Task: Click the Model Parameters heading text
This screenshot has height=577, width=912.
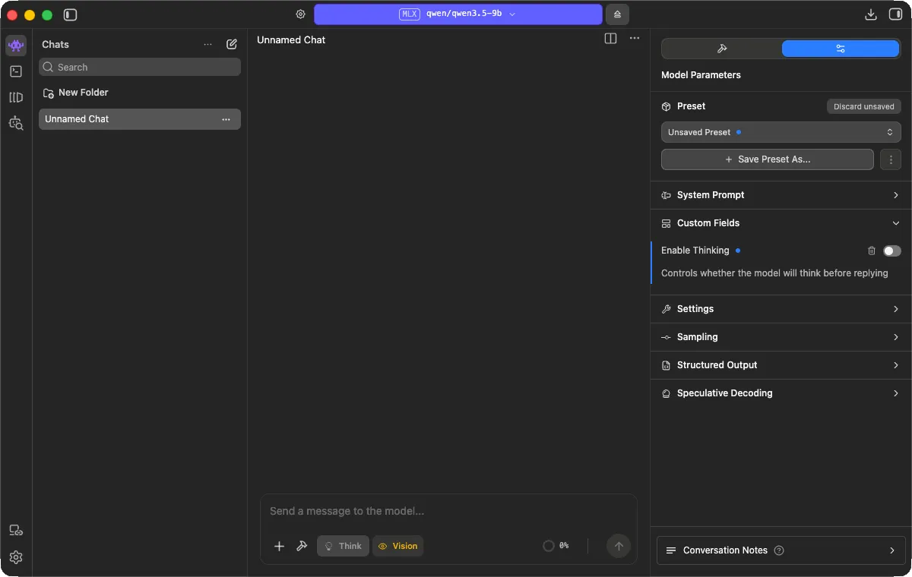Action: (701, 75)
